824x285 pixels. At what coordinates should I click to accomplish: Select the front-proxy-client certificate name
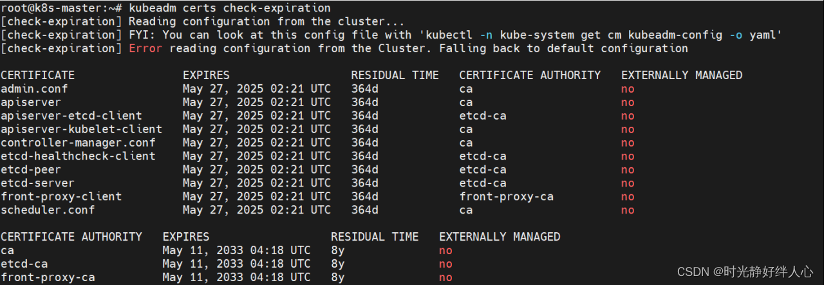point(61,197)
